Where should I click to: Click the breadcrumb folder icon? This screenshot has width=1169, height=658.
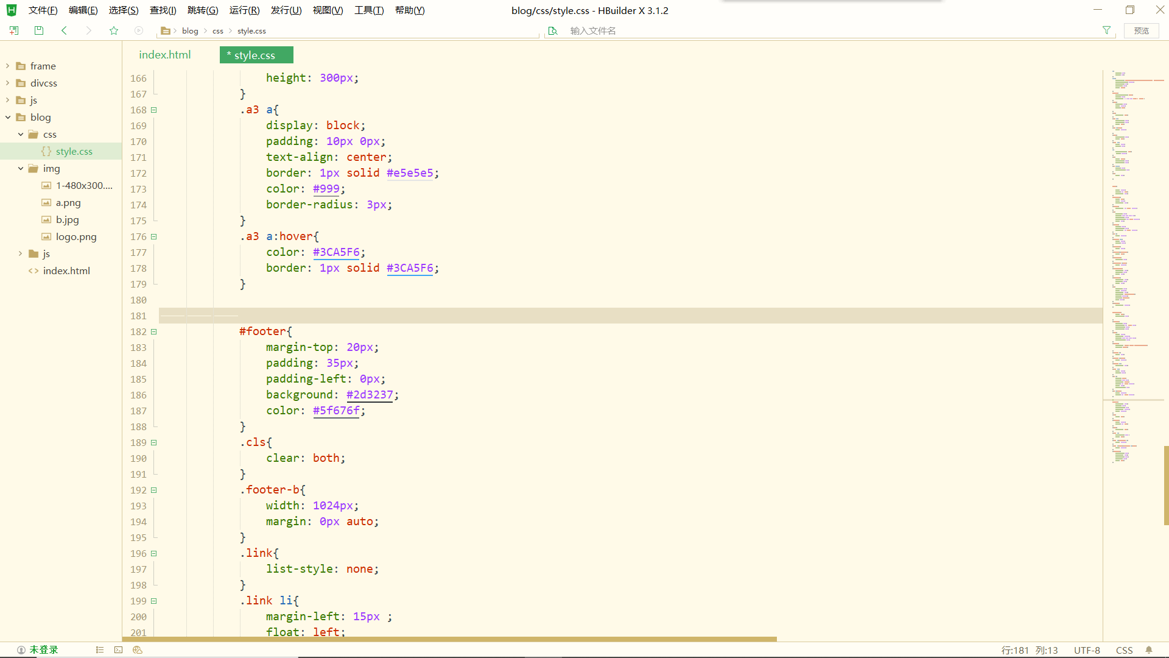coord(165,30)
